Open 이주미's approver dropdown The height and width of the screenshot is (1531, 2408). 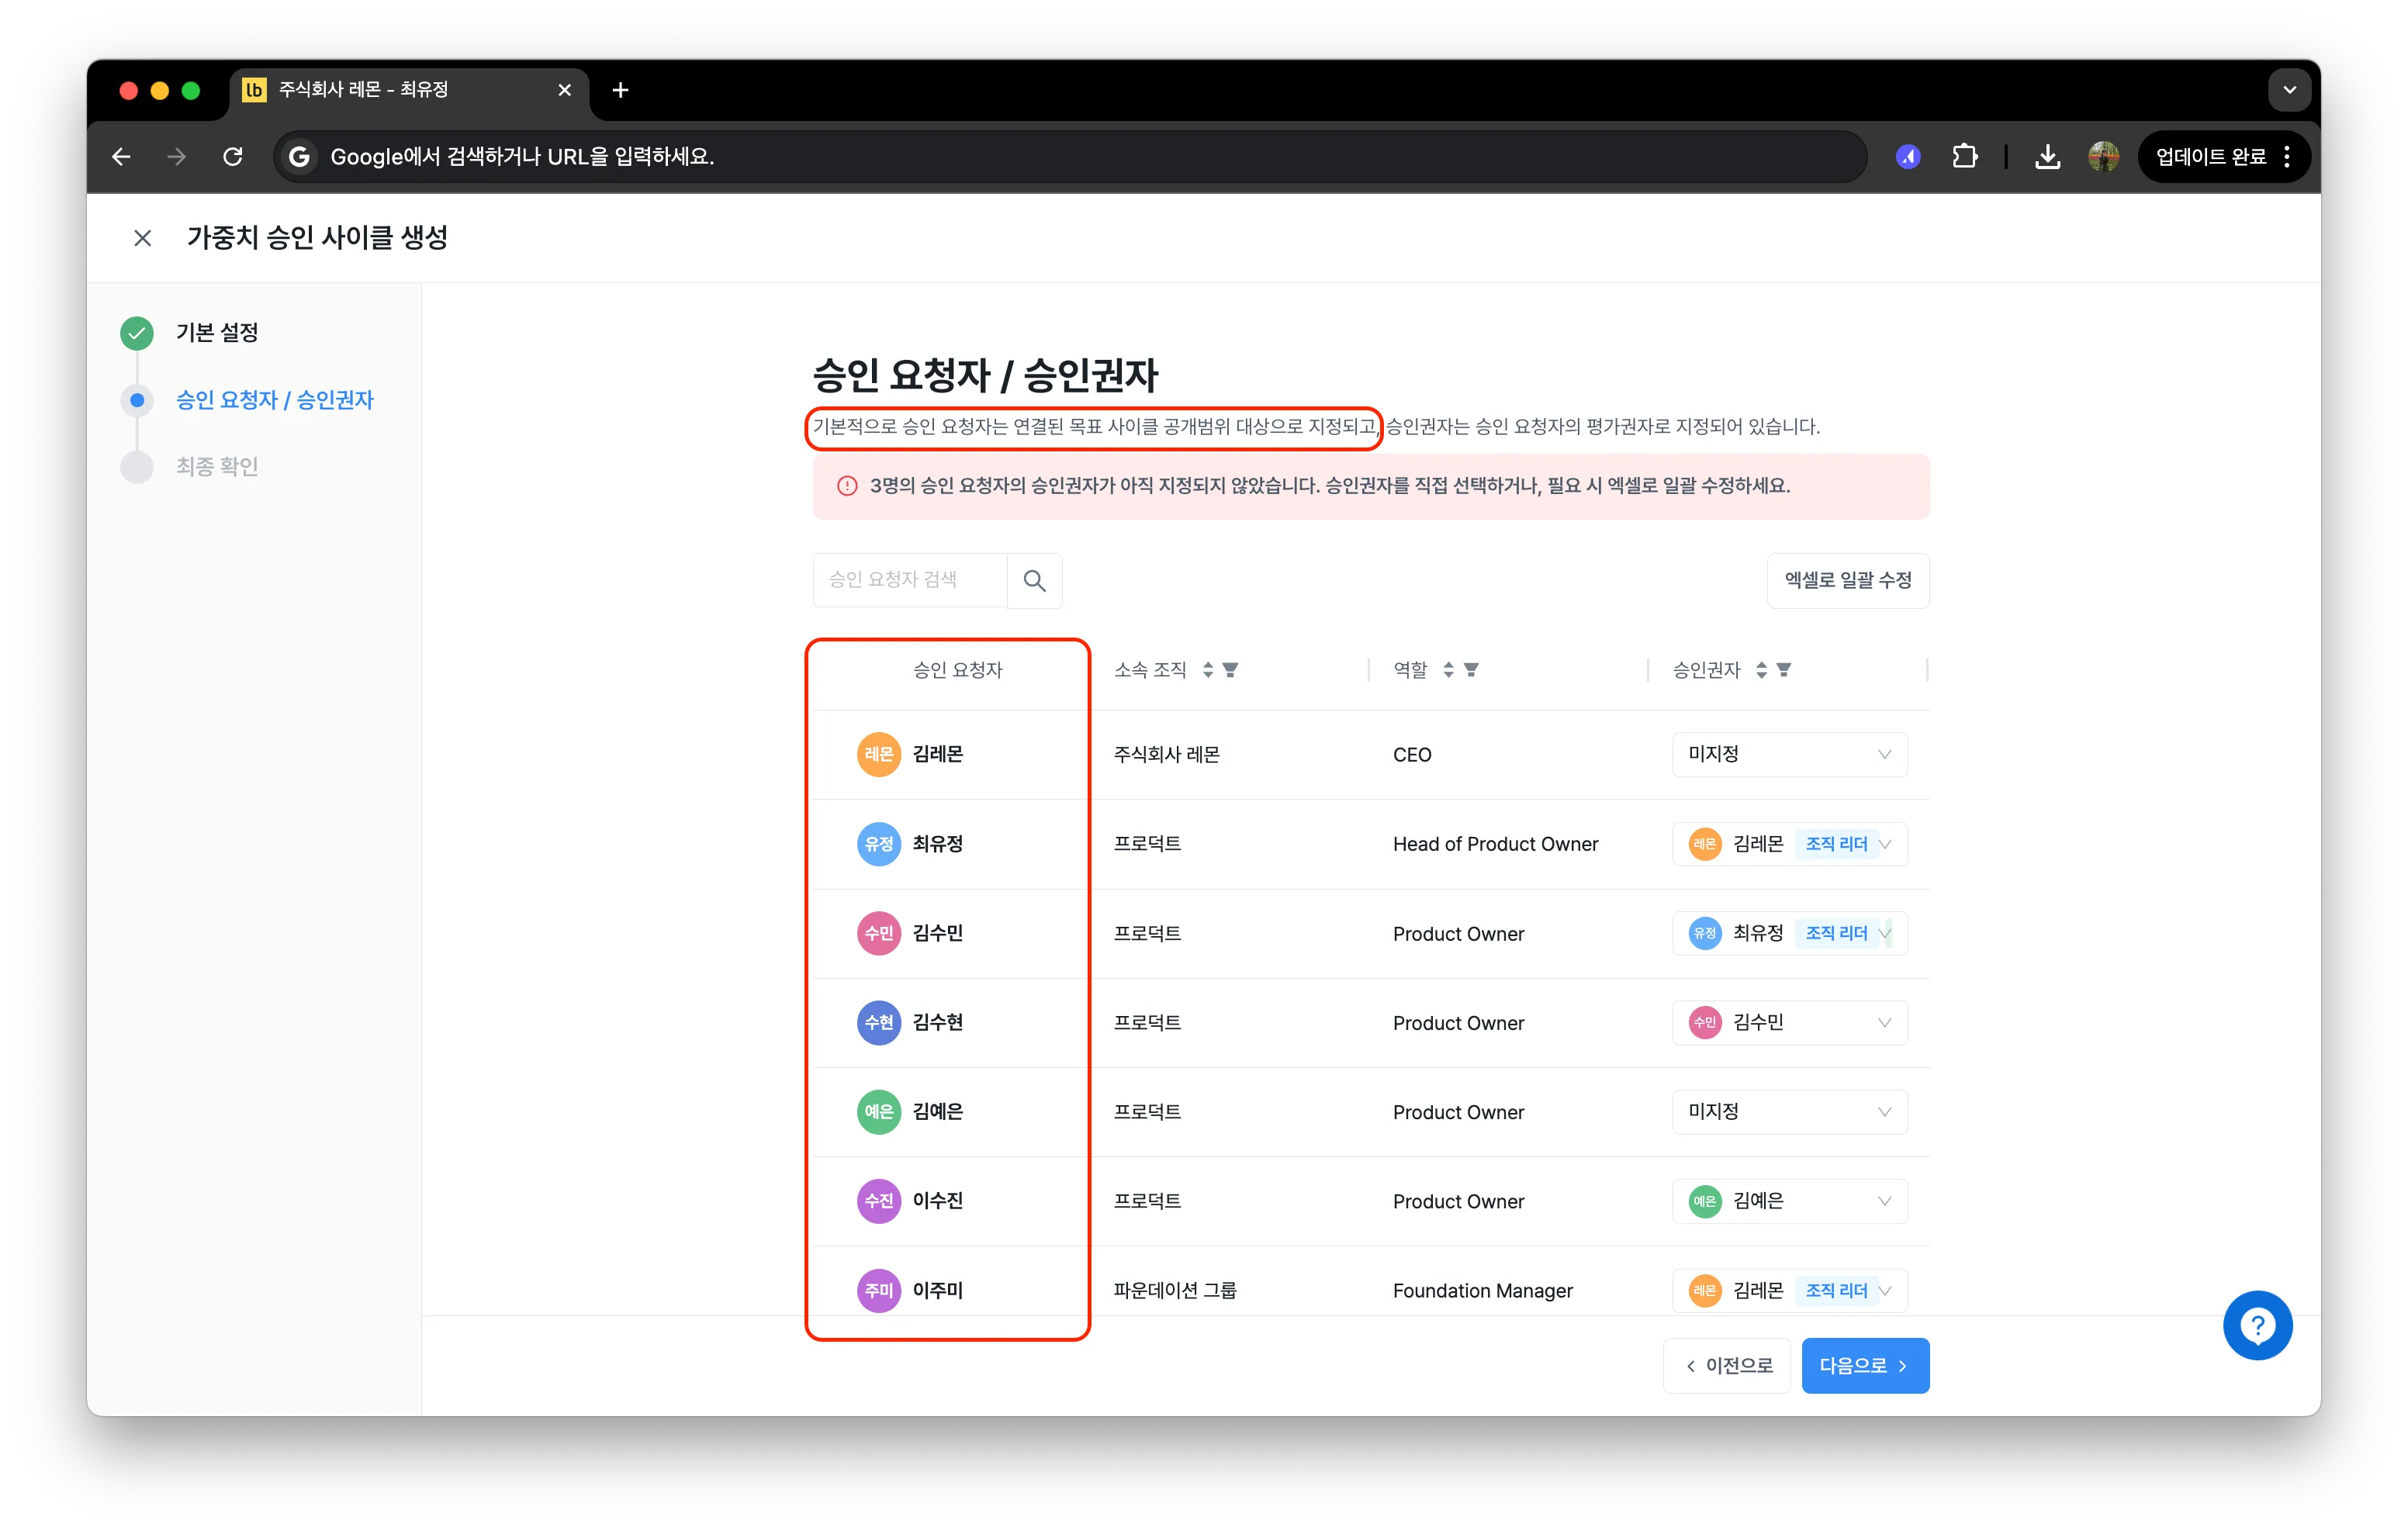[x=1789, y=1291]
